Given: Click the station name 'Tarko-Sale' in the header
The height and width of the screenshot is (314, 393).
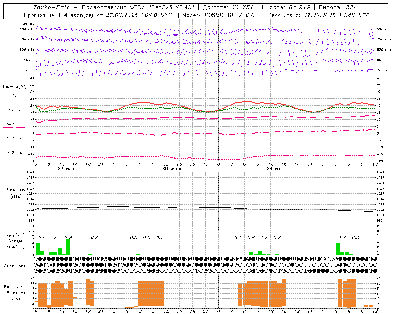Looking at the screenshot, I should [x=52, y=7].
